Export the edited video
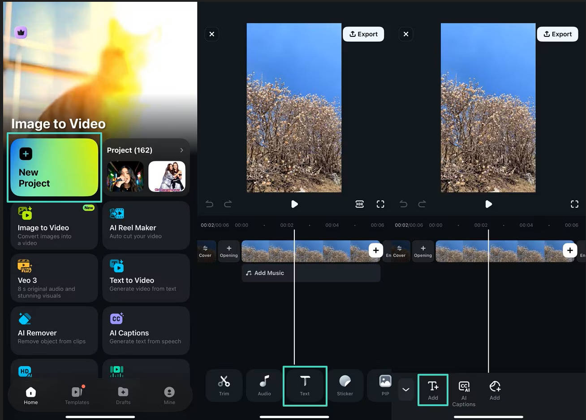The width and height of the screenshot is (586, 420). coord(363,34)
